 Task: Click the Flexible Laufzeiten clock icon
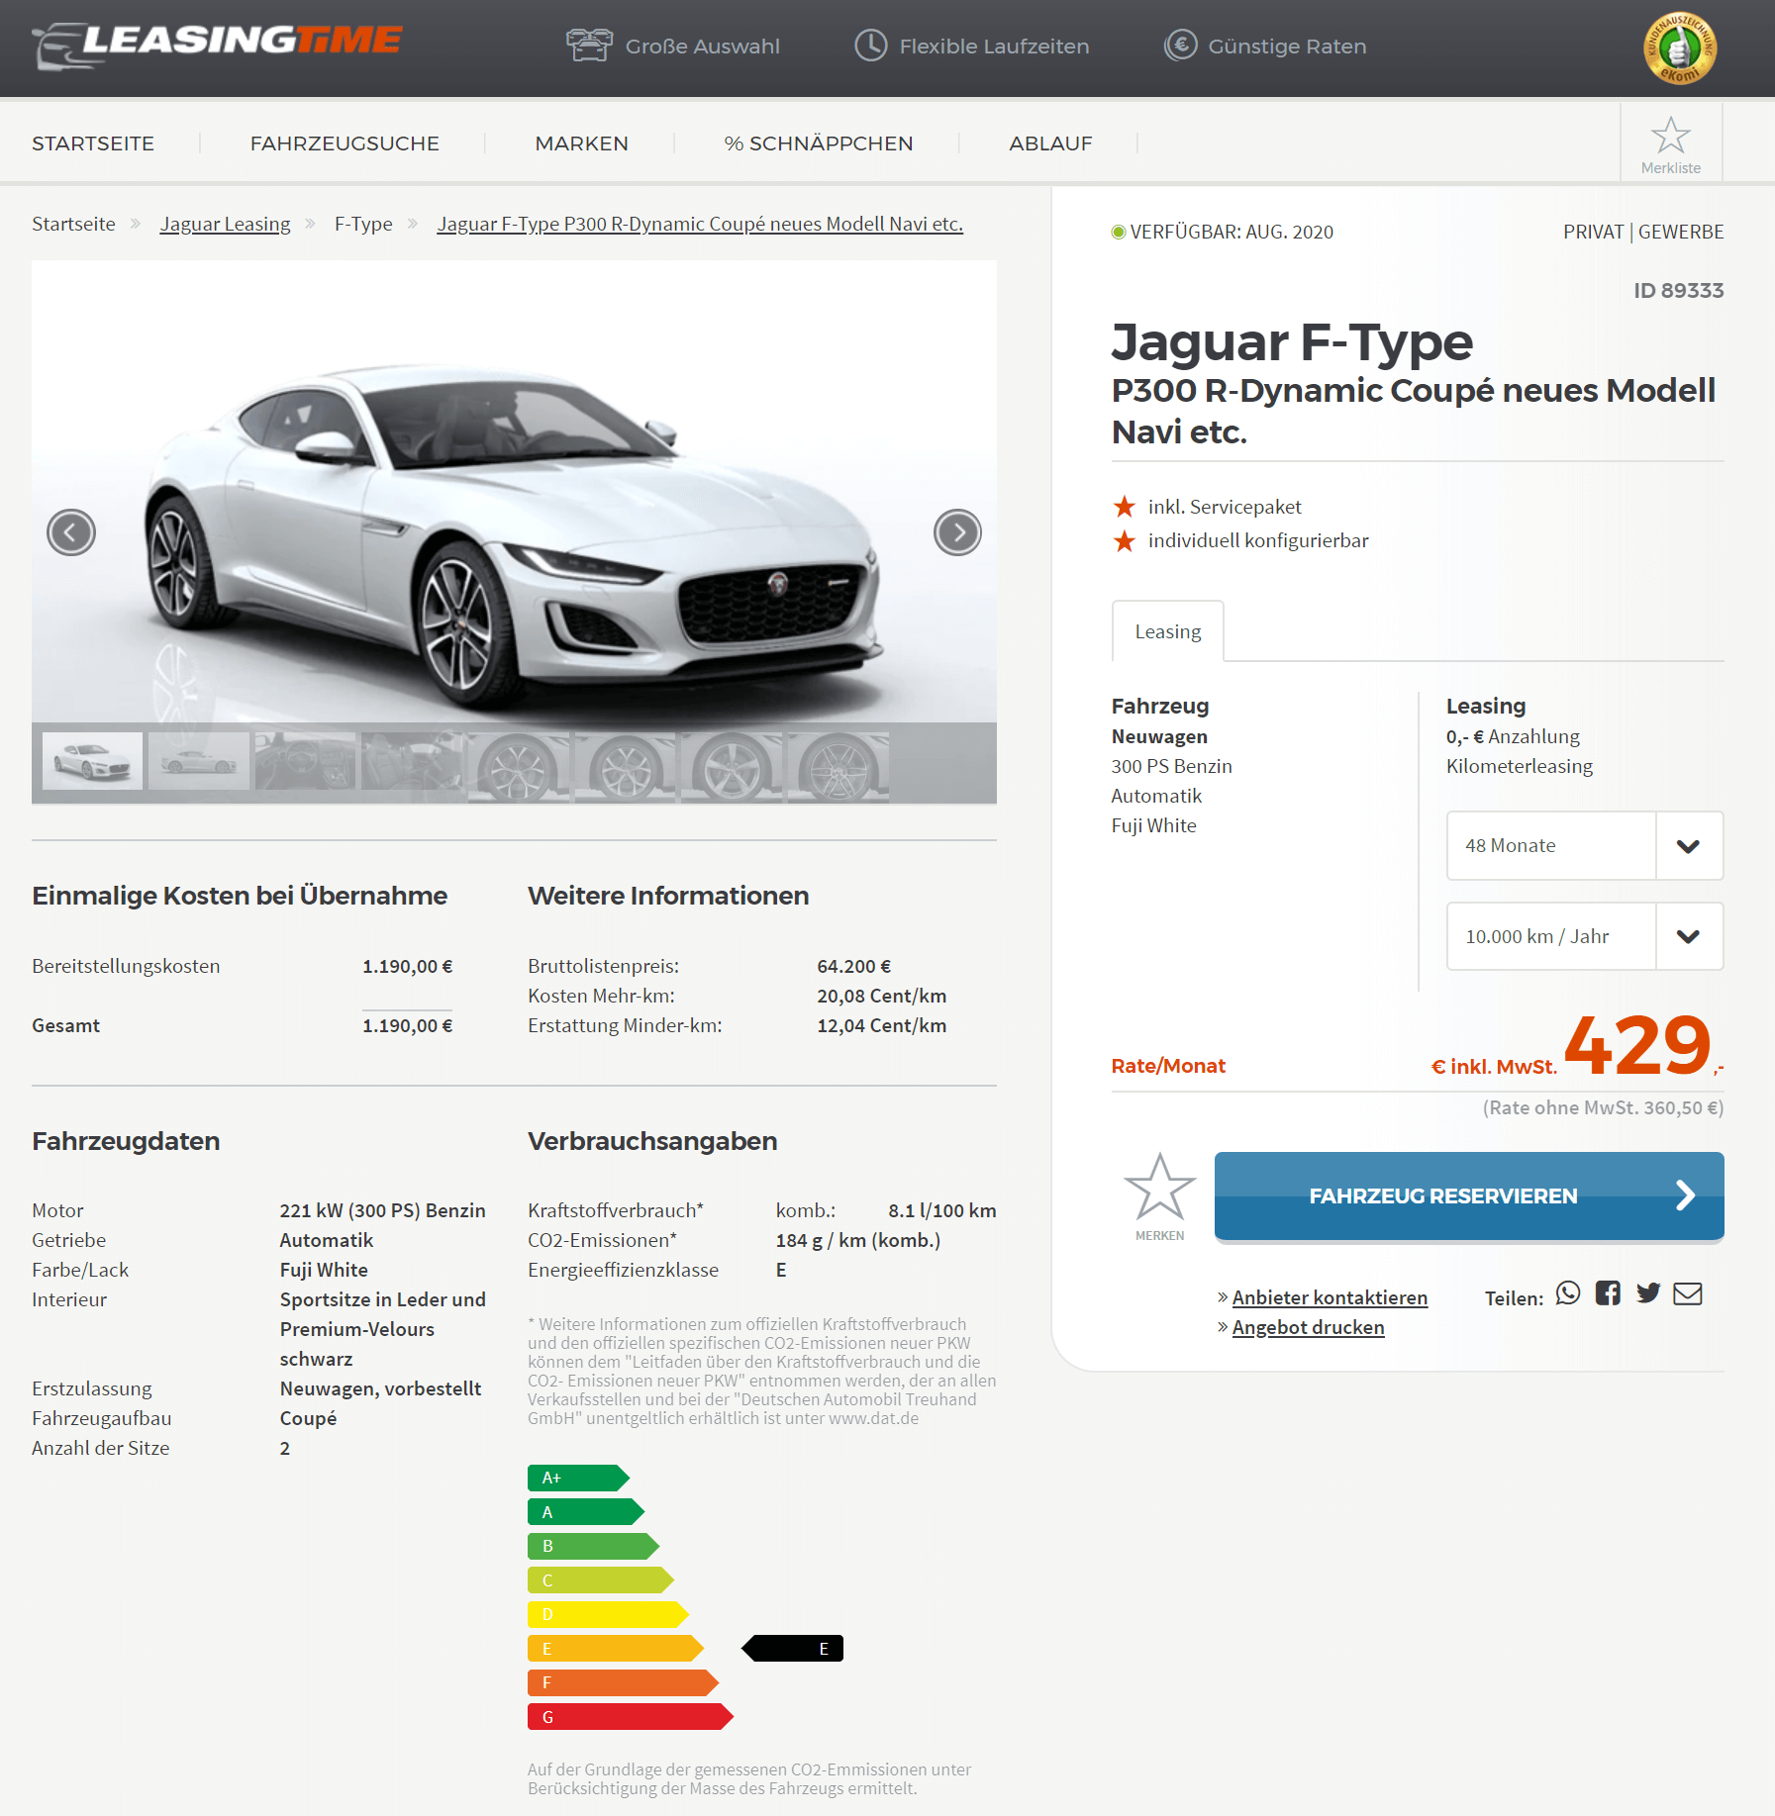coord(871,46)
